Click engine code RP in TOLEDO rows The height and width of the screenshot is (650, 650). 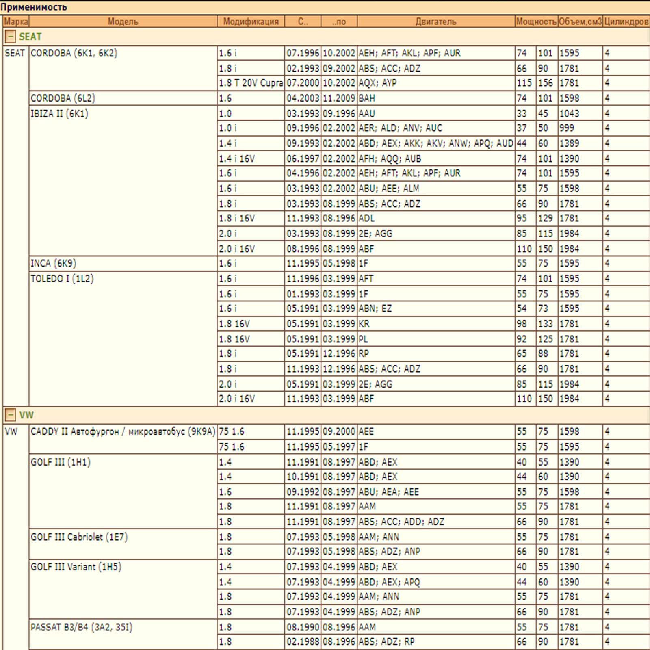pyautogui.click(x=364, y=353)
